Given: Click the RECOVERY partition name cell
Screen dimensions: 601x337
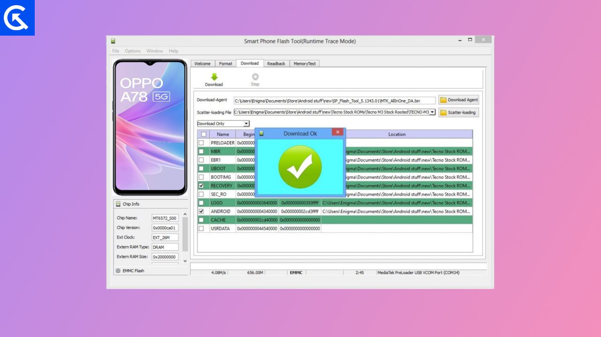Looking at the screenshot, I should (x=222, y=186).
